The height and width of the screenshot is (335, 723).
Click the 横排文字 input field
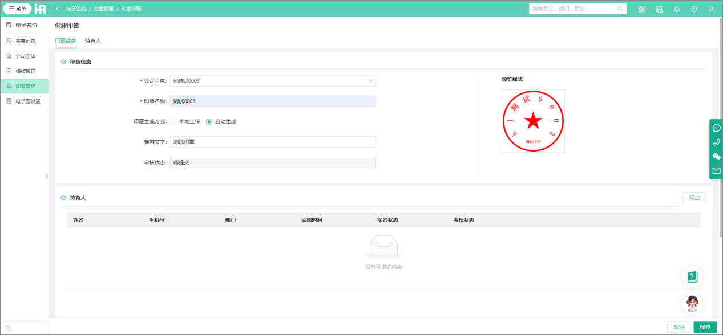(x=273, y=142)
